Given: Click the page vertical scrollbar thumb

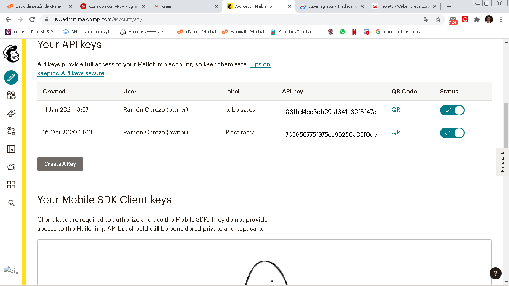Looking at the screenshot, I should [506, 127].
